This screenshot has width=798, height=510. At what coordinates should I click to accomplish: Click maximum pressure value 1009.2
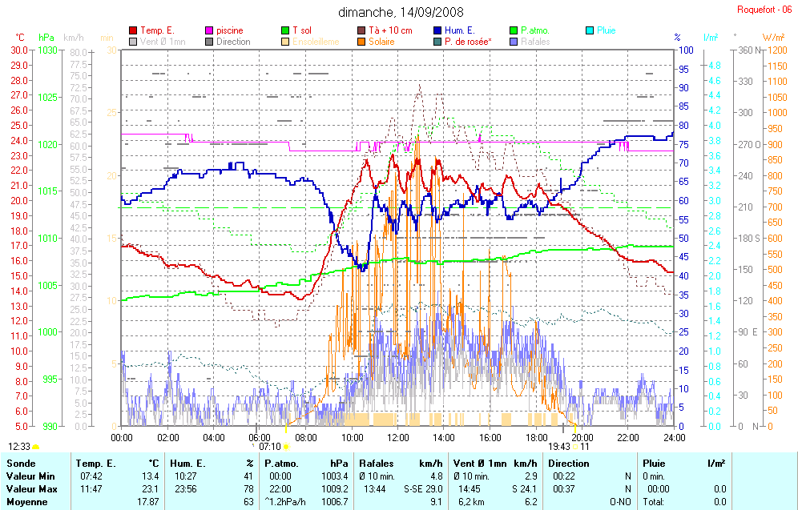(x=335, y=489)
